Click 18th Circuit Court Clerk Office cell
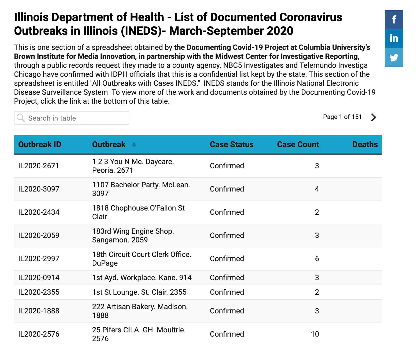The image size is (417, 344). (142, 259)
